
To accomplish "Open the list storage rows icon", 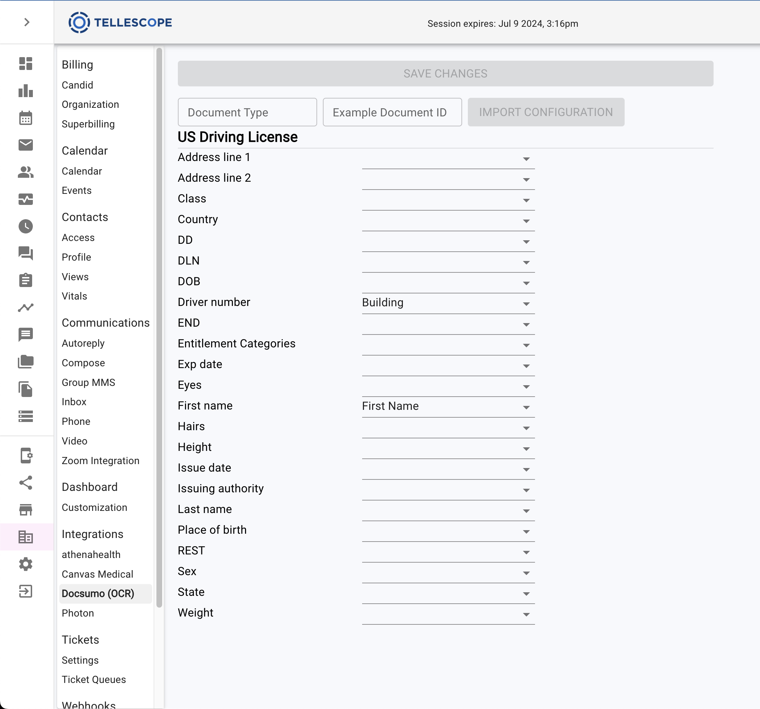I will pyautogui.click(x=26, y=416).
